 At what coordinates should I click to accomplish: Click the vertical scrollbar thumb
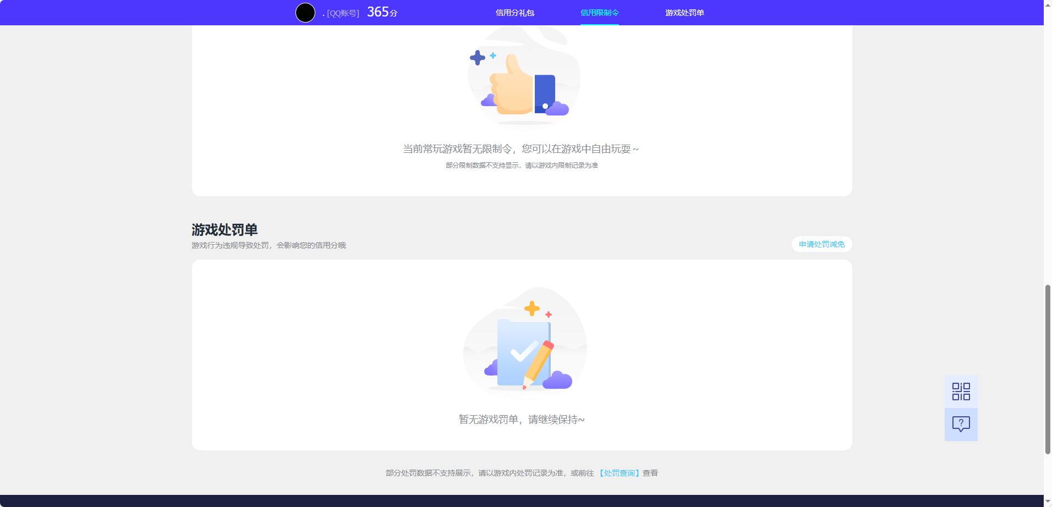click(1048, 369)
